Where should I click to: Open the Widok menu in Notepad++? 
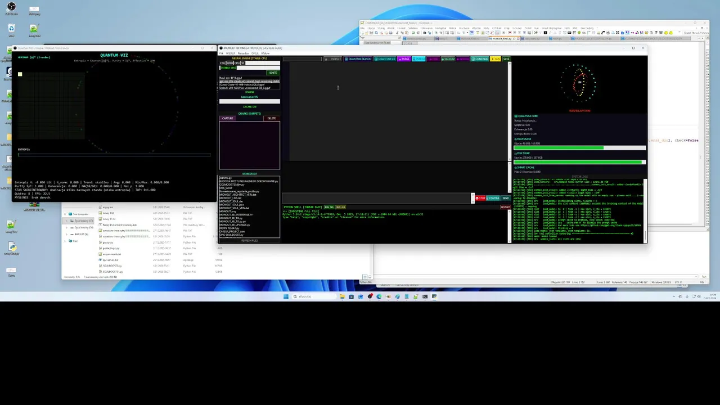pos(391,28)
